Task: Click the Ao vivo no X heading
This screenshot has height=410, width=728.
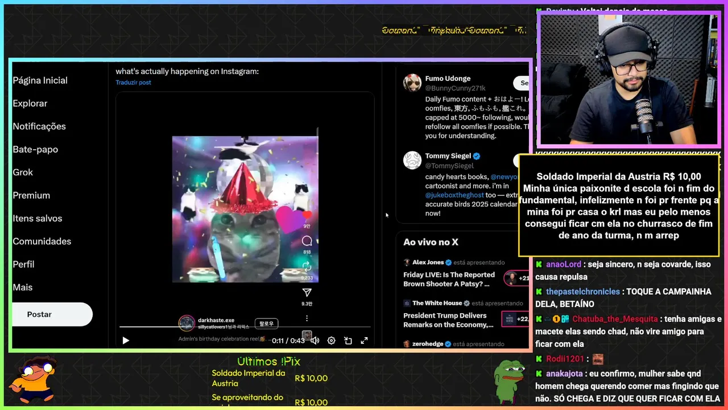Action: [x=431, y=242]
